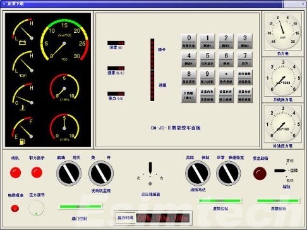
Task: Click the red 张力指示 indicator lamp
Action: click(37, 172)
